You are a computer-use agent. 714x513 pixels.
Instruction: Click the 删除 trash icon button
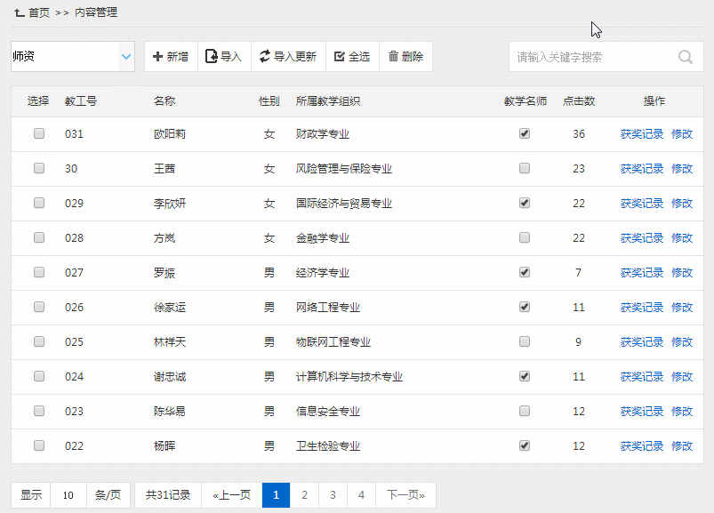(x=393, y=57)
